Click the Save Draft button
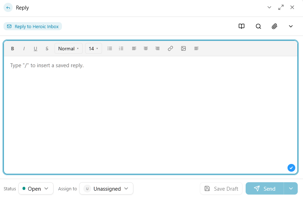Image resolution: width=303 pixels, height=197 pixels. 221,189
